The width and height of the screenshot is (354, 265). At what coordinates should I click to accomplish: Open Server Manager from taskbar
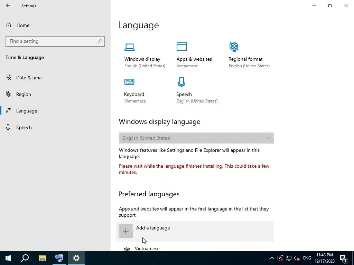coord(59,258)
